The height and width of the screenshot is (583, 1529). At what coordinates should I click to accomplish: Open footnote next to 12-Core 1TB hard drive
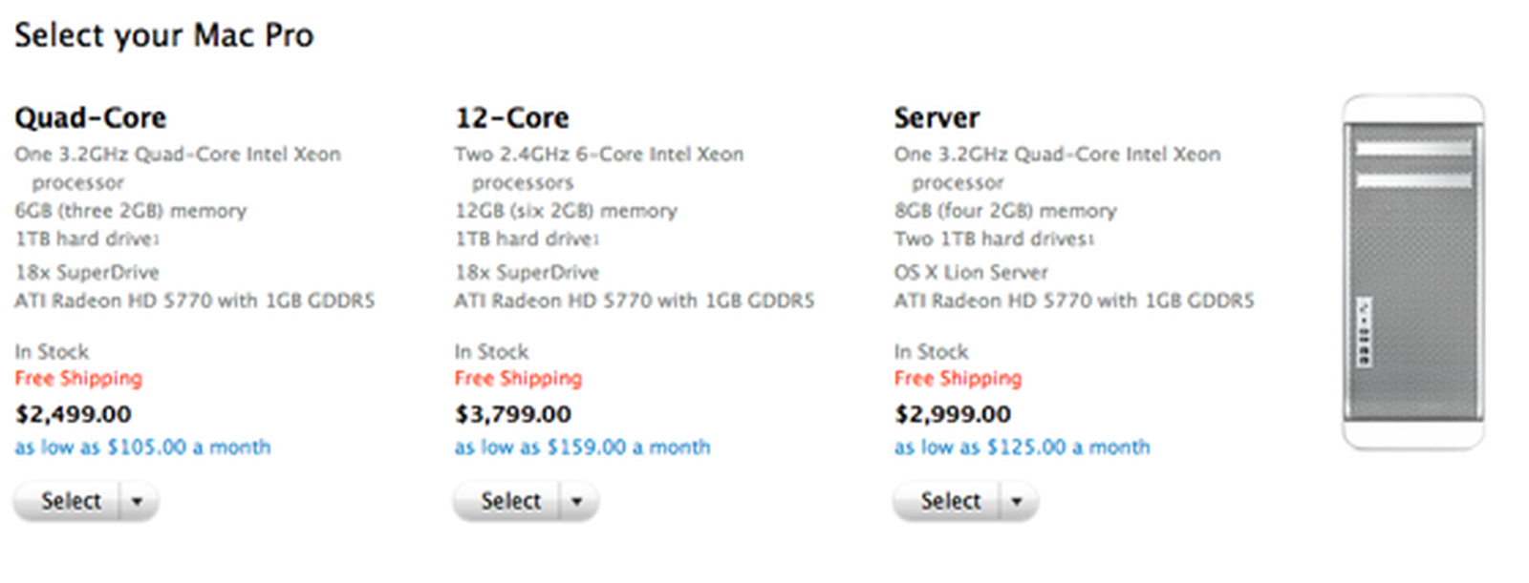[592, 239]
